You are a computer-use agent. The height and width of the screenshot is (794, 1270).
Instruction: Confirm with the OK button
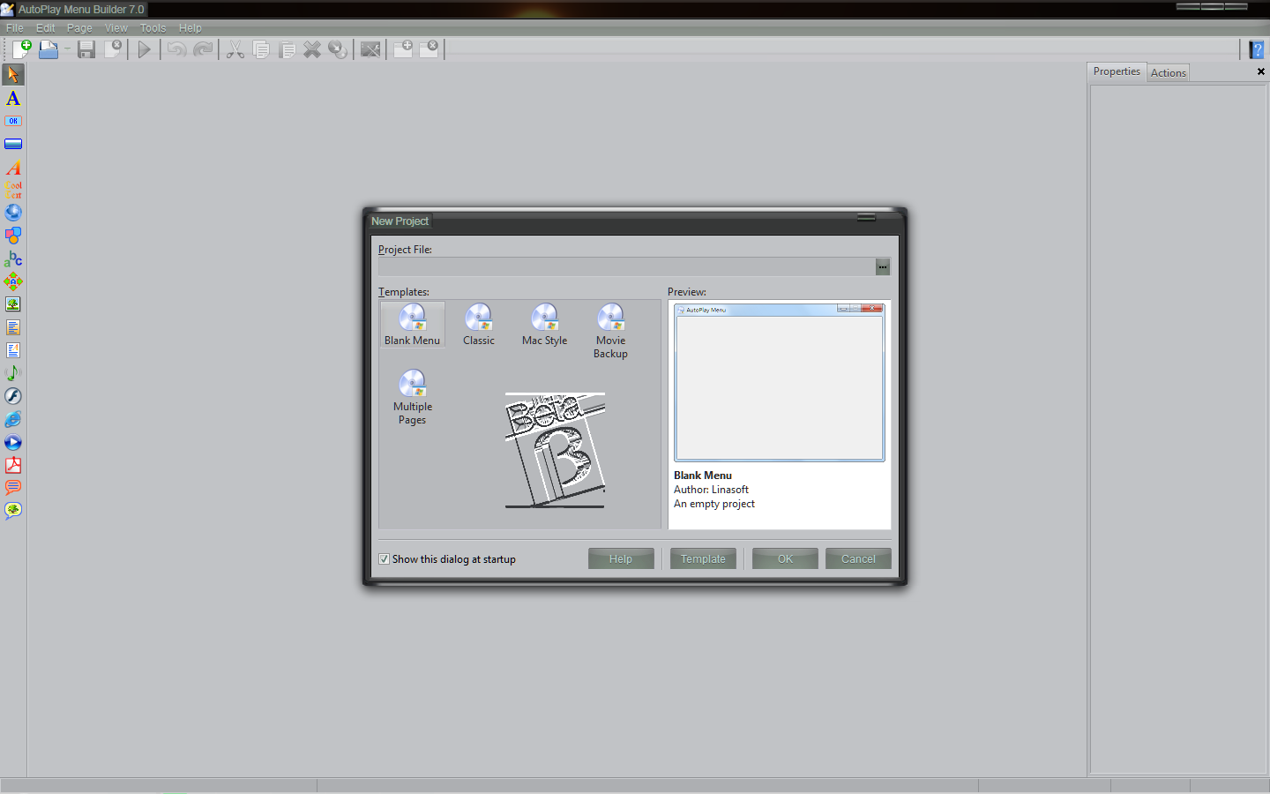point(785,559)
